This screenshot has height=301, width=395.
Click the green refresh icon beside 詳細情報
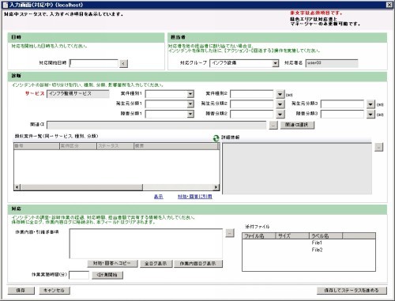click(216, 138)
